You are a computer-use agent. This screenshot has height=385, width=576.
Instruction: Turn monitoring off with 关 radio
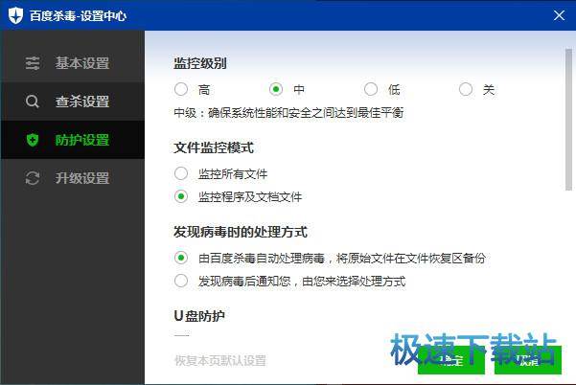(x=466, y=89)
